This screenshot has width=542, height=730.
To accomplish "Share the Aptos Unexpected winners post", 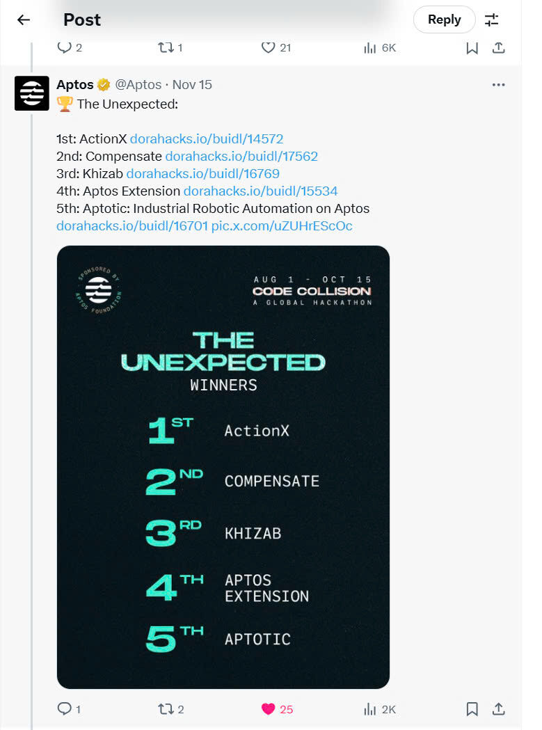I will 498,708.
